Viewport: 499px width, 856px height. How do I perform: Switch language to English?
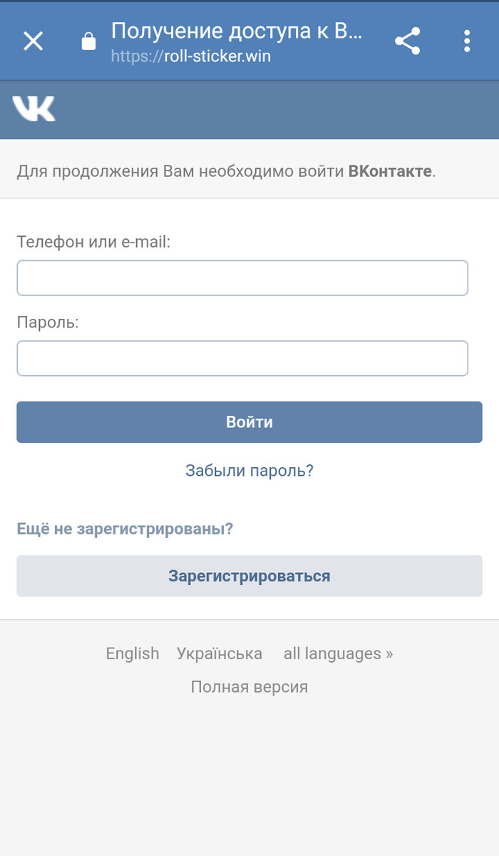(x=133, y=653)
